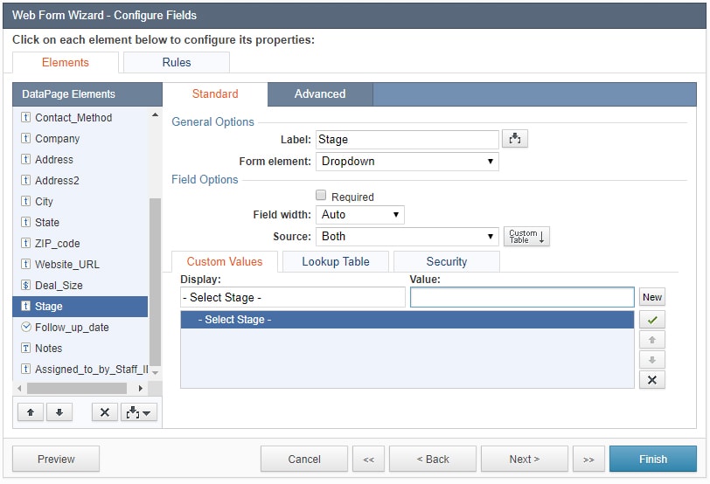Open the Form element dropdown
The width and height of the screenshot is (710, 484).
coord(407,162)
